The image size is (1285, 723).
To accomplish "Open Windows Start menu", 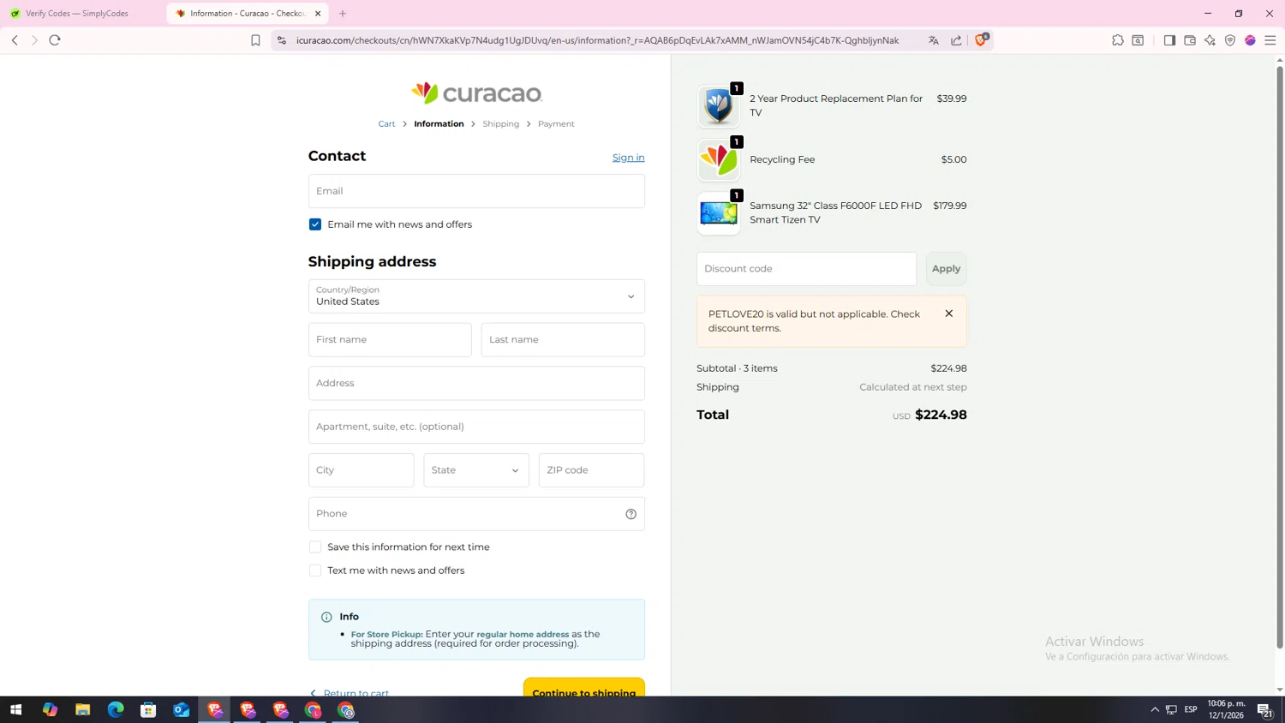I will (15, 709).
